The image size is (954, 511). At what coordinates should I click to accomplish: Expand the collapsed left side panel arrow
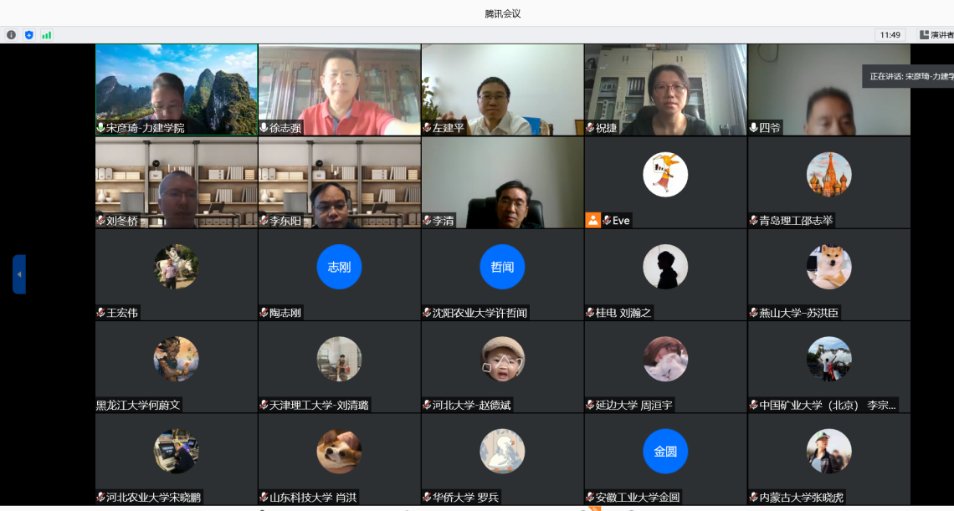pos(18,274)
